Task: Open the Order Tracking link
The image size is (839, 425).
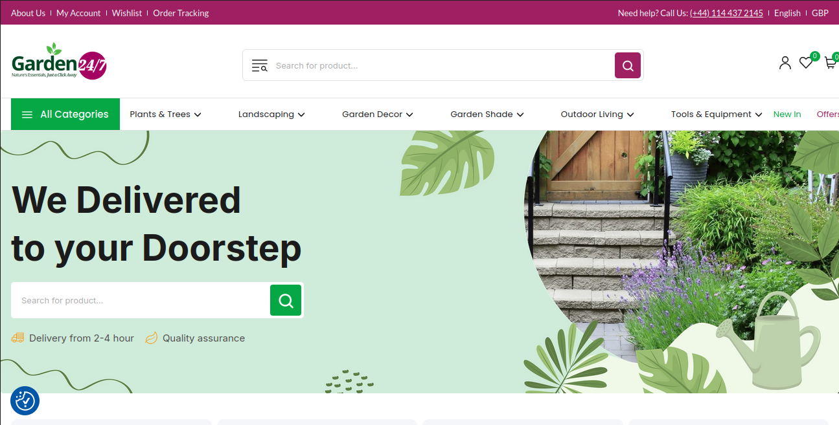Action: [x=181, y=13]
